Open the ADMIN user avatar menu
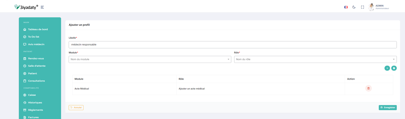 coord(371,7)
